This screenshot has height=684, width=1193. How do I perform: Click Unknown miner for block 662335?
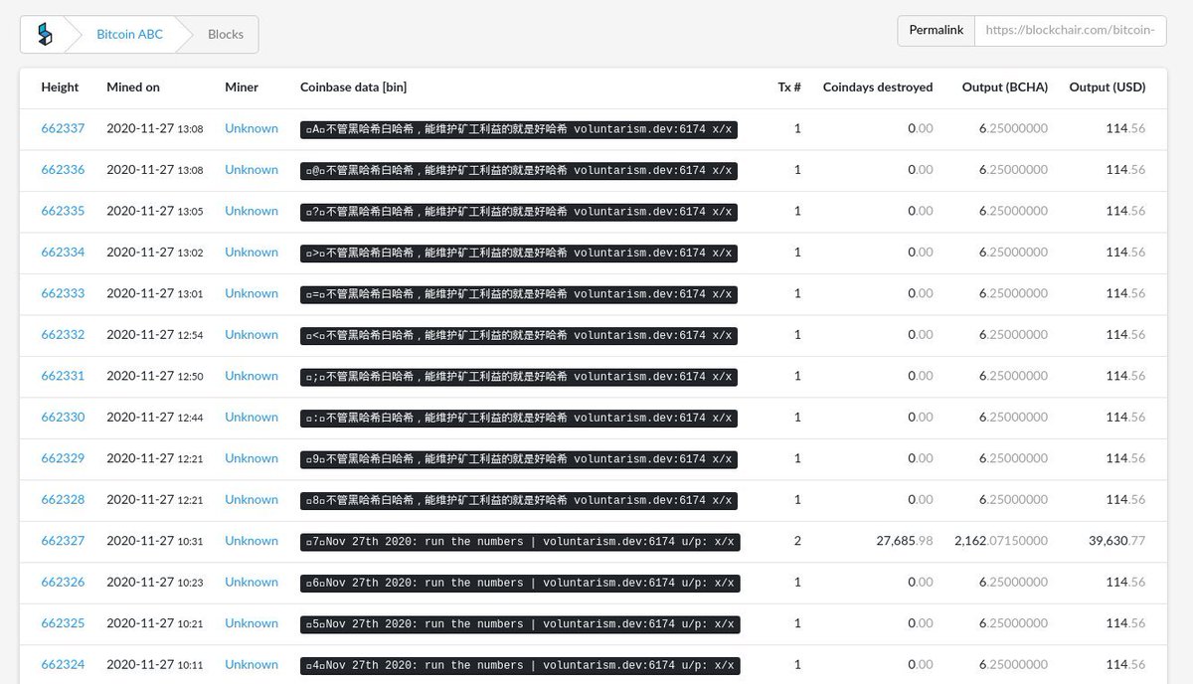[x=252, y=211]
